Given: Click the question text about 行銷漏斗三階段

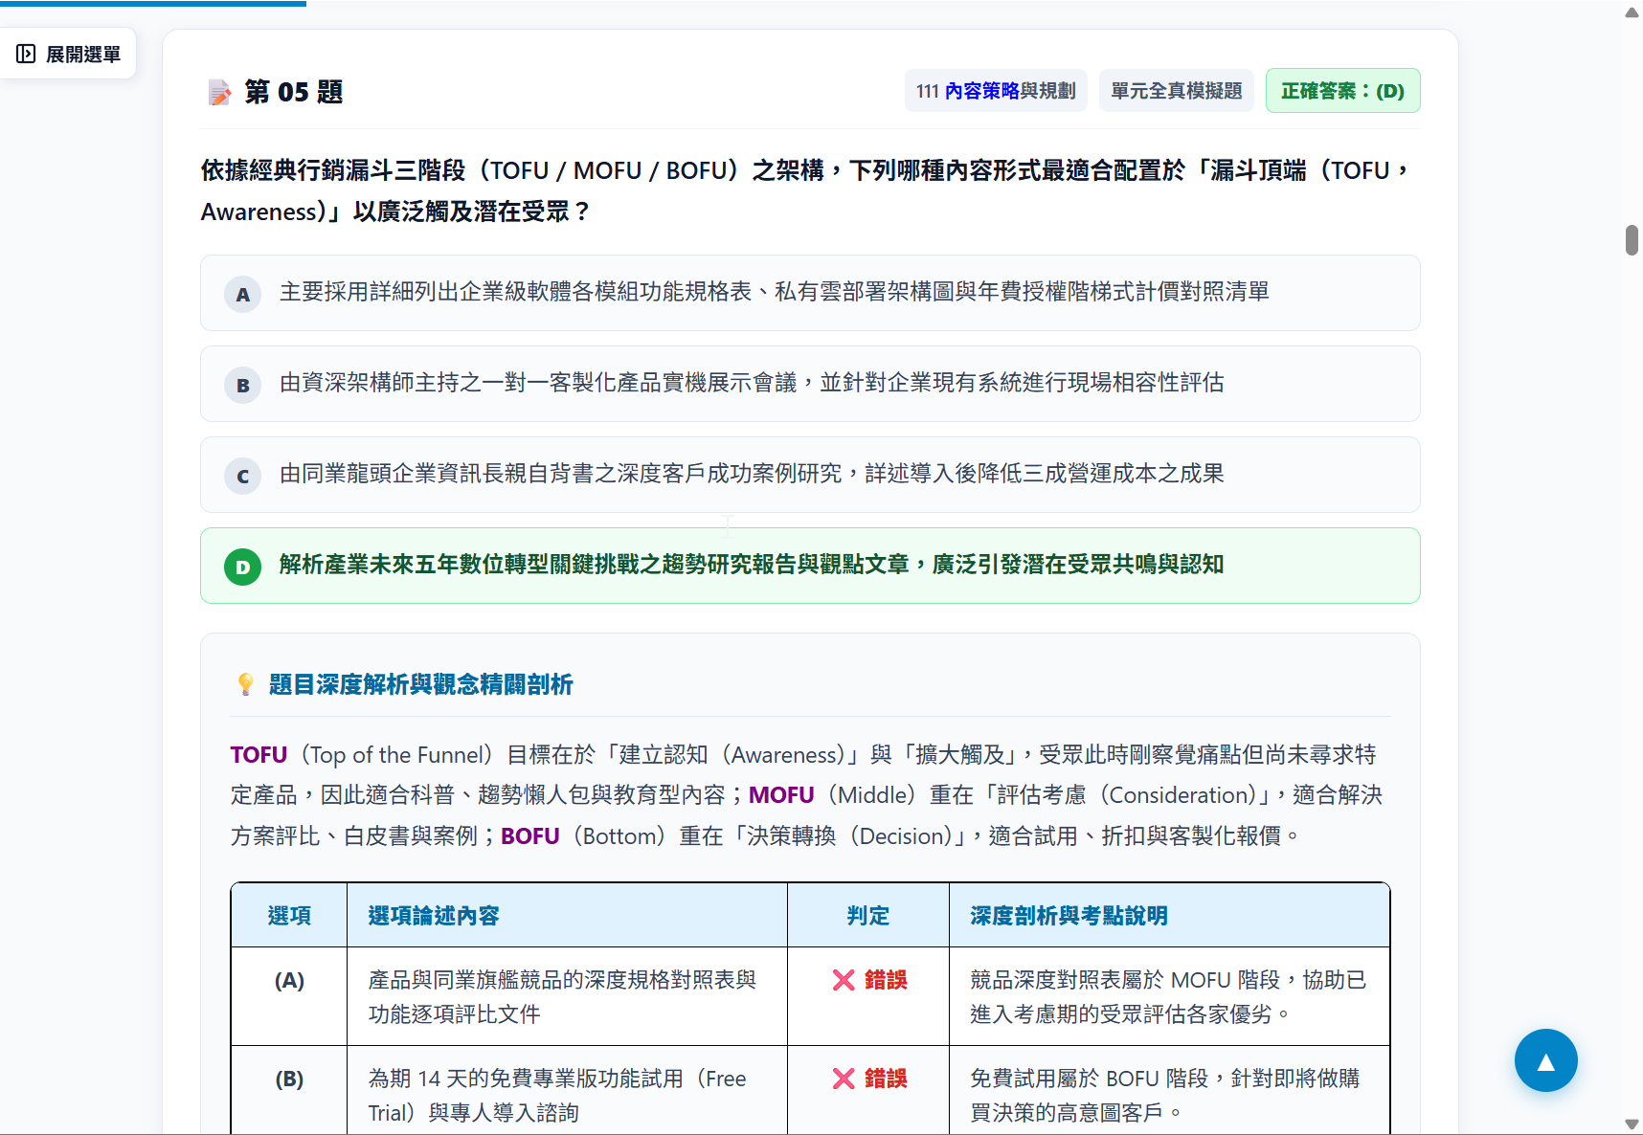Looking at the screenshot, I should click(804, 190).
